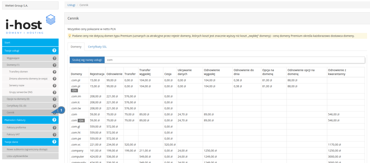The image size is (370, 163).
Task: Click 1250,00 zł quarantine price for .company
Action: [334, 150]
